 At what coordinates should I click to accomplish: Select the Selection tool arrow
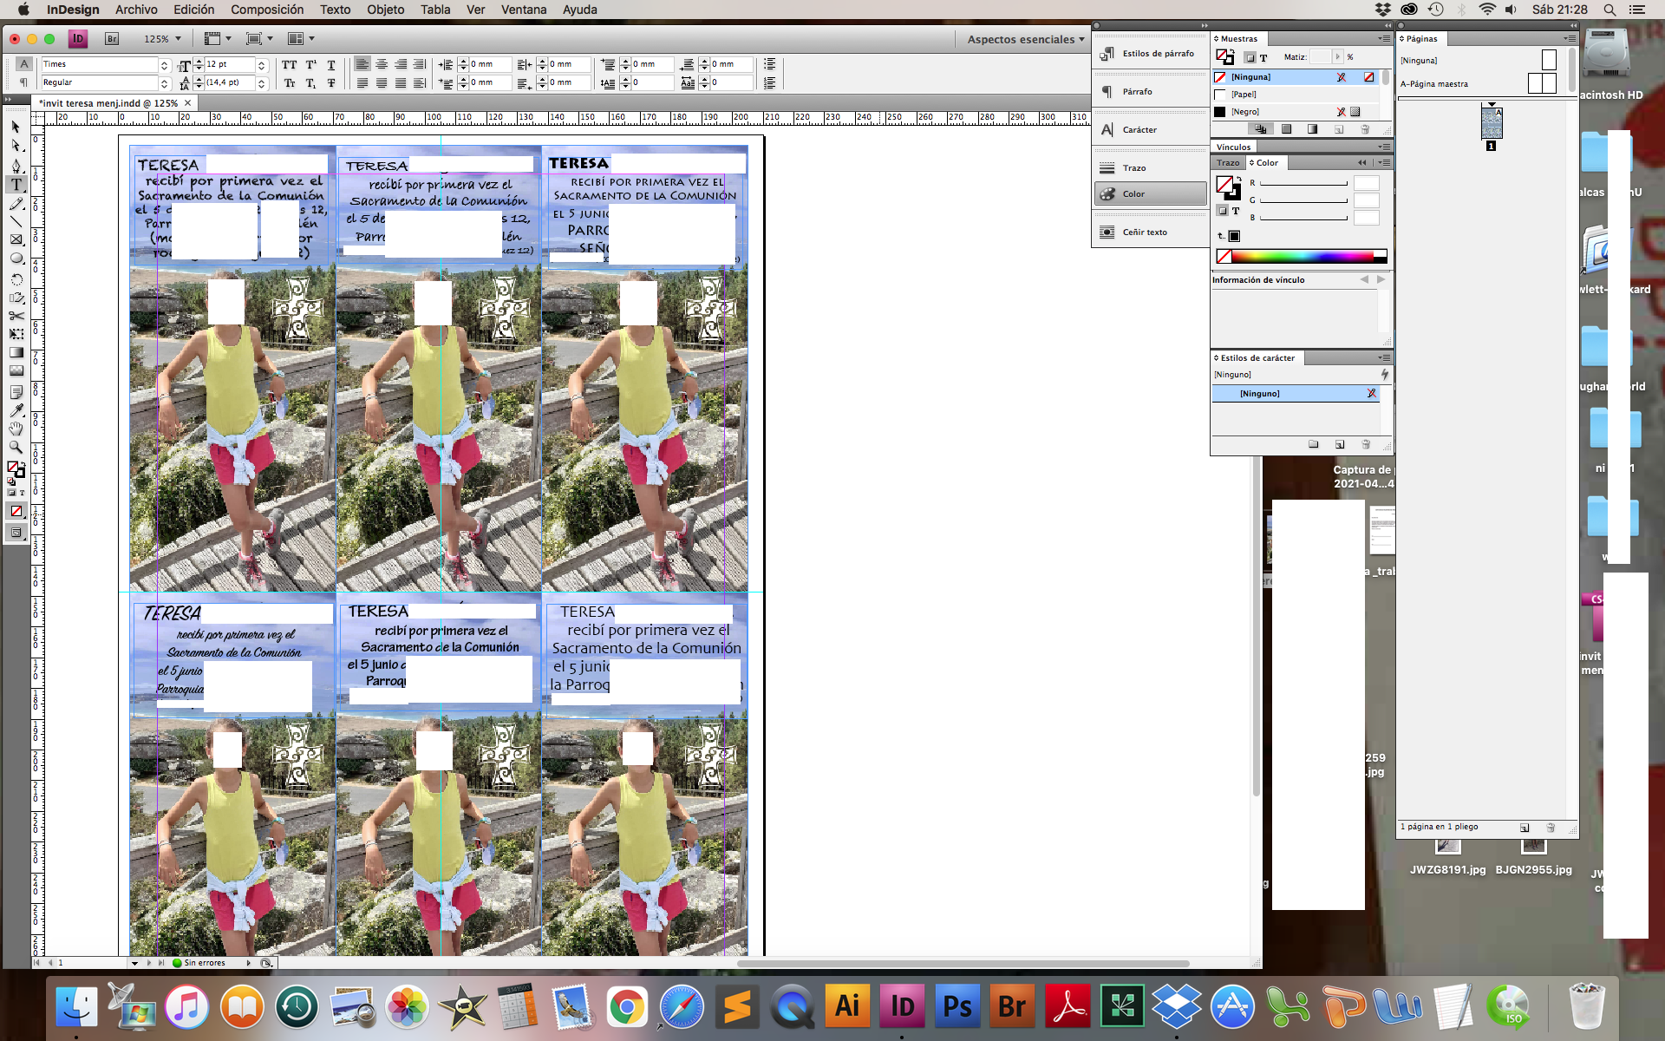pos(16,127)
